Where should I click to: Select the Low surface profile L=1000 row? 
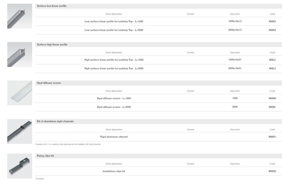158,21
